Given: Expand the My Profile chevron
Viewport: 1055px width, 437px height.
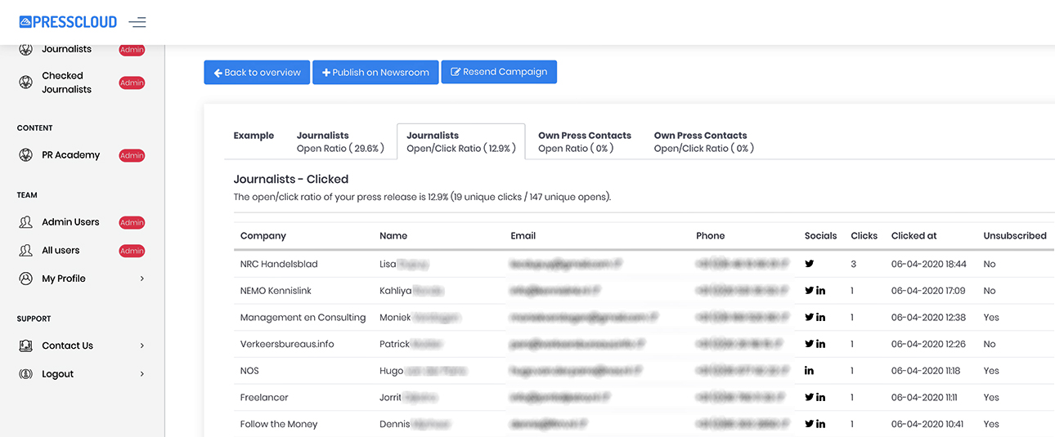Looking at the screenshot, I should 141,279.
